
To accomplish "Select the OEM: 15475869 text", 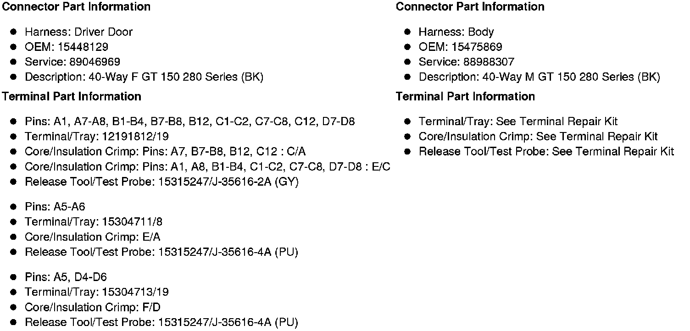I will tap(460, 47).
